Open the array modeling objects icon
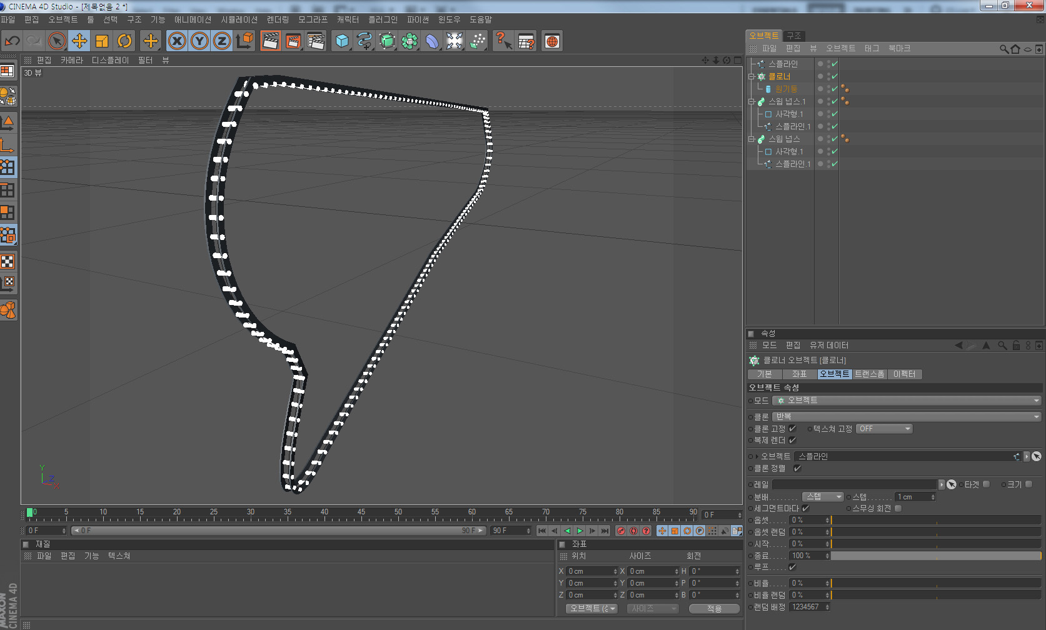The height and width of the screenshot is (630, 1046). tap(410, 41)
